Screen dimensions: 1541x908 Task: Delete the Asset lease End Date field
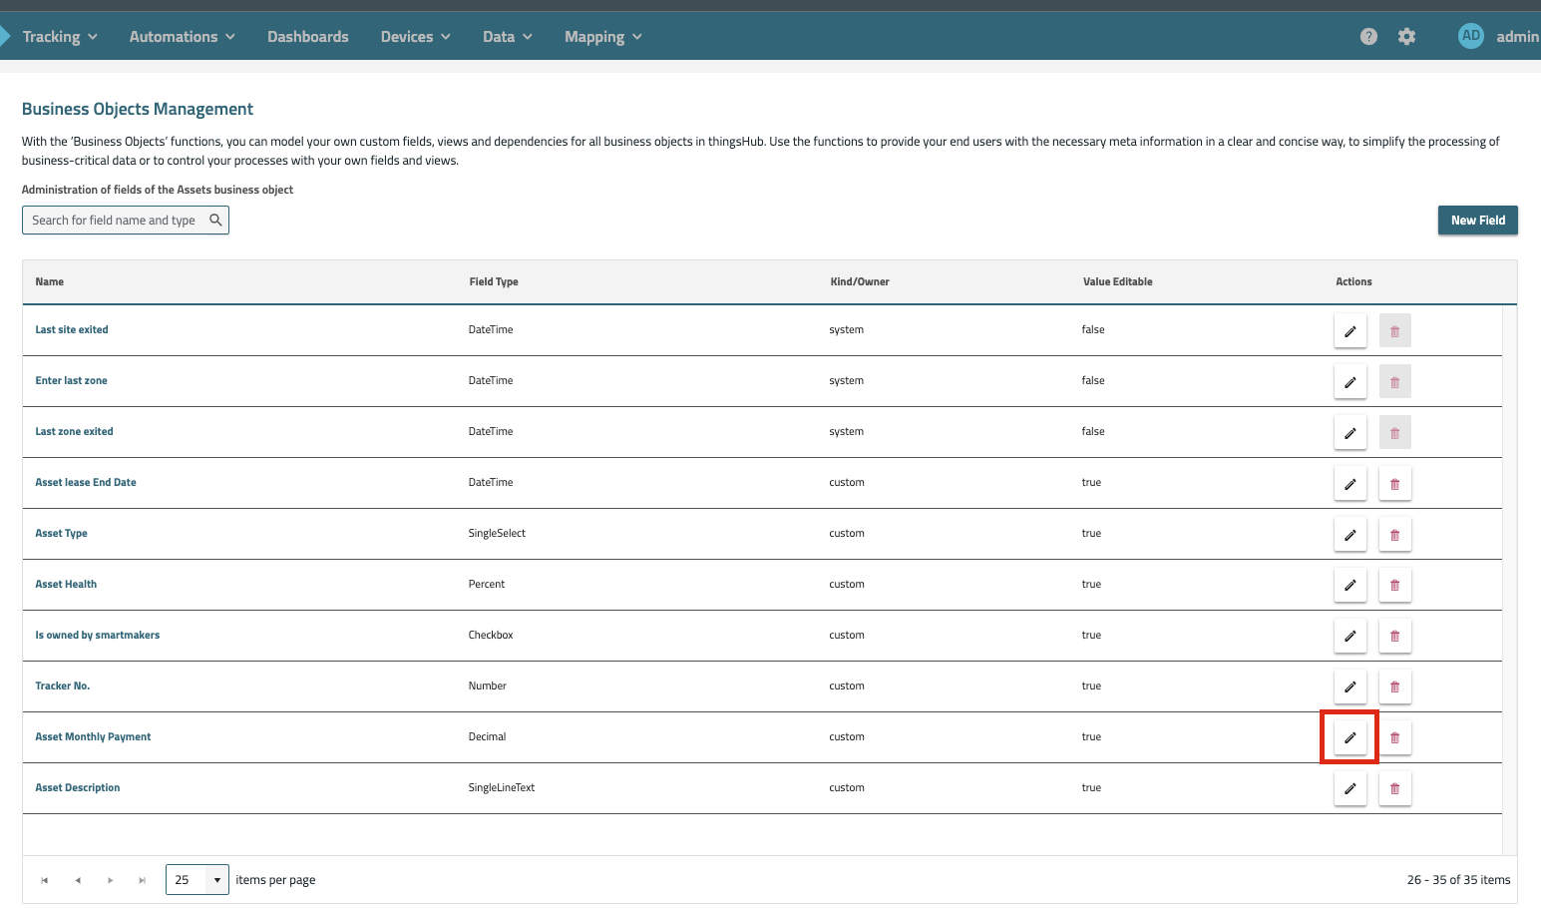pyautogui.click(x=1394, y=483)
